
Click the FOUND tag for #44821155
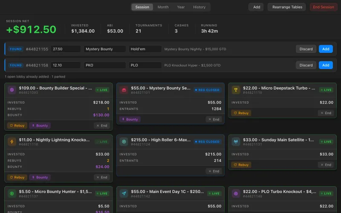point(16,49)
